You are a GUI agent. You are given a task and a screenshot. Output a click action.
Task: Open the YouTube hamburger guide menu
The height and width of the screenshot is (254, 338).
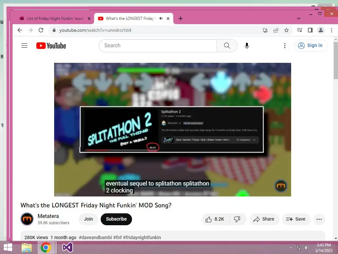pyautogui.click(x=24, y=46)
